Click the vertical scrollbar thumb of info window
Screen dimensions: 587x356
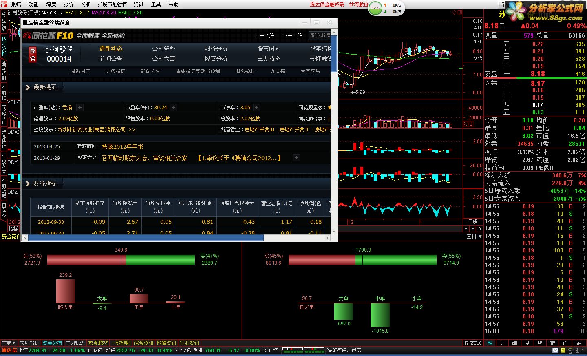(x=334, y=54)
